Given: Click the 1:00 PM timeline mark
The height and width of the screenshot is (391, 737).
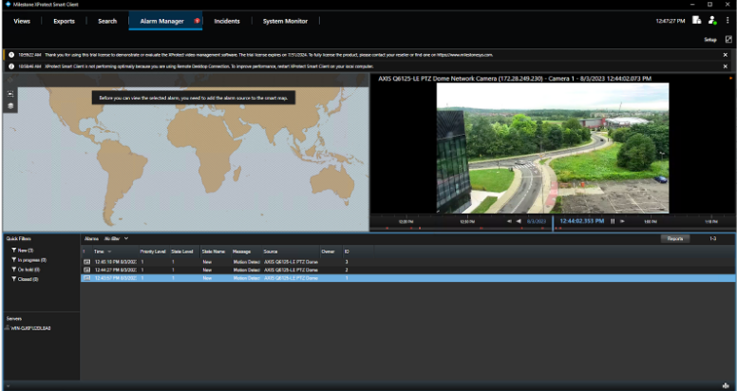Looking at the screenshot, I should coord(651,221).
